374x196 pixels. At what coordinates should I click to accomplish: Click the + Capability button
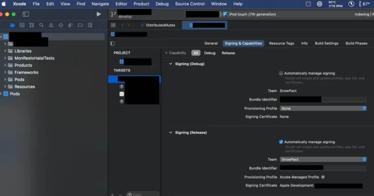pos(175,53)
